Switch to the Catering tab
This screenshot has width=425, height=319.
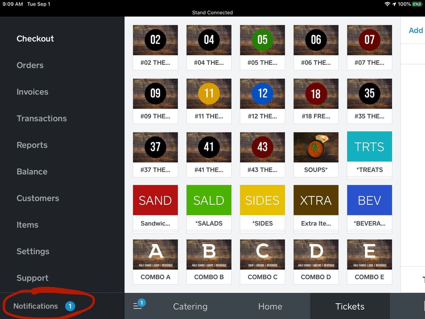coord(190,306)
